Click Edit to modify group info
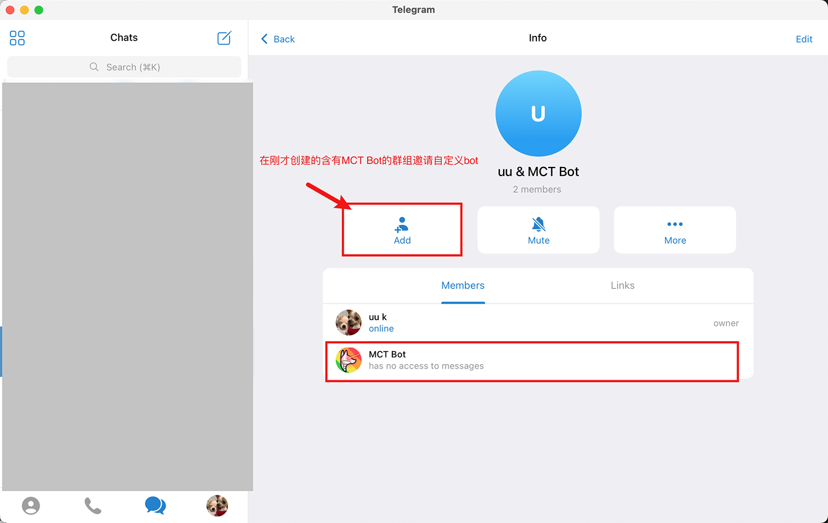 (x=804, y=38)
